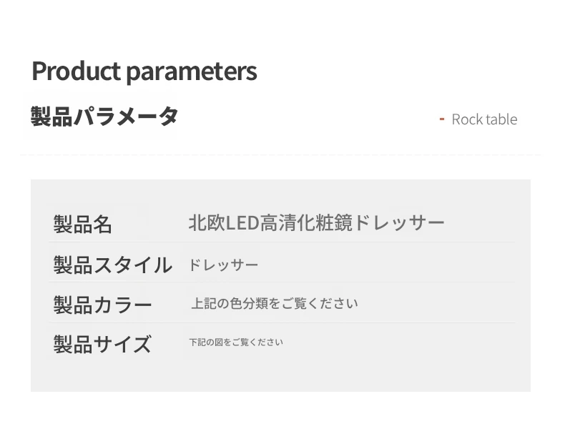Click the word "parameters" in the heading
The height and width of the screenshot is (424, 565).
click(191, 71)
